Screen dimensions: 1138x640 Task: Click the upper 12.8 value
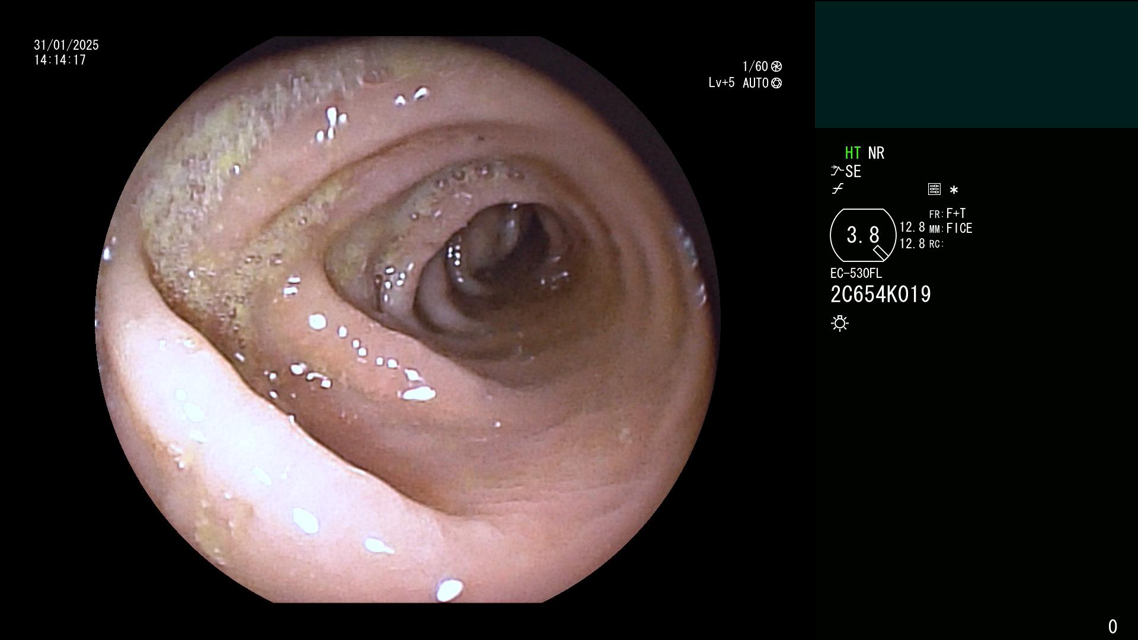(912, 228)
